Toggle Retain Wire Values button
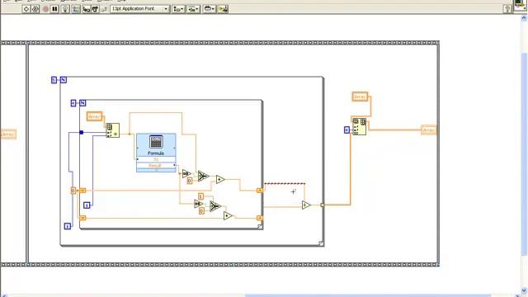 pos(76,9)
